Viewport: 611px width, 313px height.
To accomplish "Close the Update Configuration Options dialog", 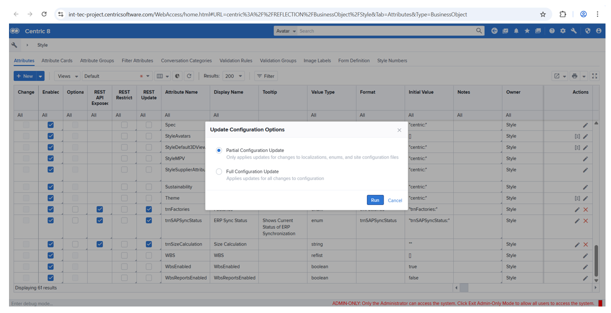I will point(399,130).
